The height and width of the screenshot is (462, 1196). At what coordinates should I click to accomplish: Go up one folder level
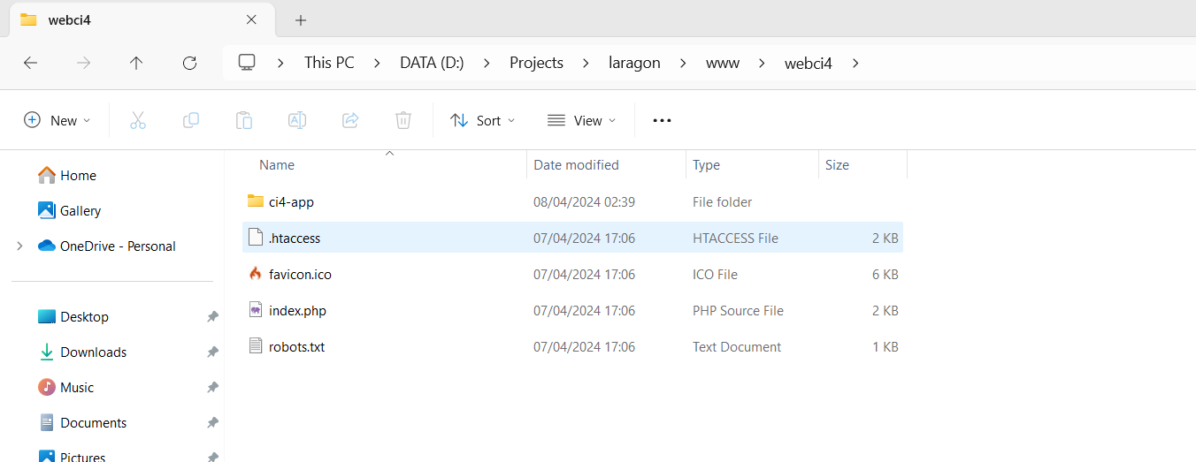(x=136, y=63)
